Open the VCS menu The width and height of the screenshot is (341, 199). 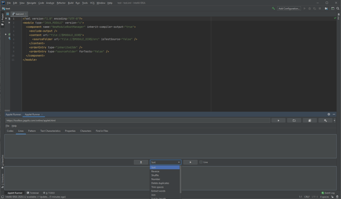pos(92,3)
